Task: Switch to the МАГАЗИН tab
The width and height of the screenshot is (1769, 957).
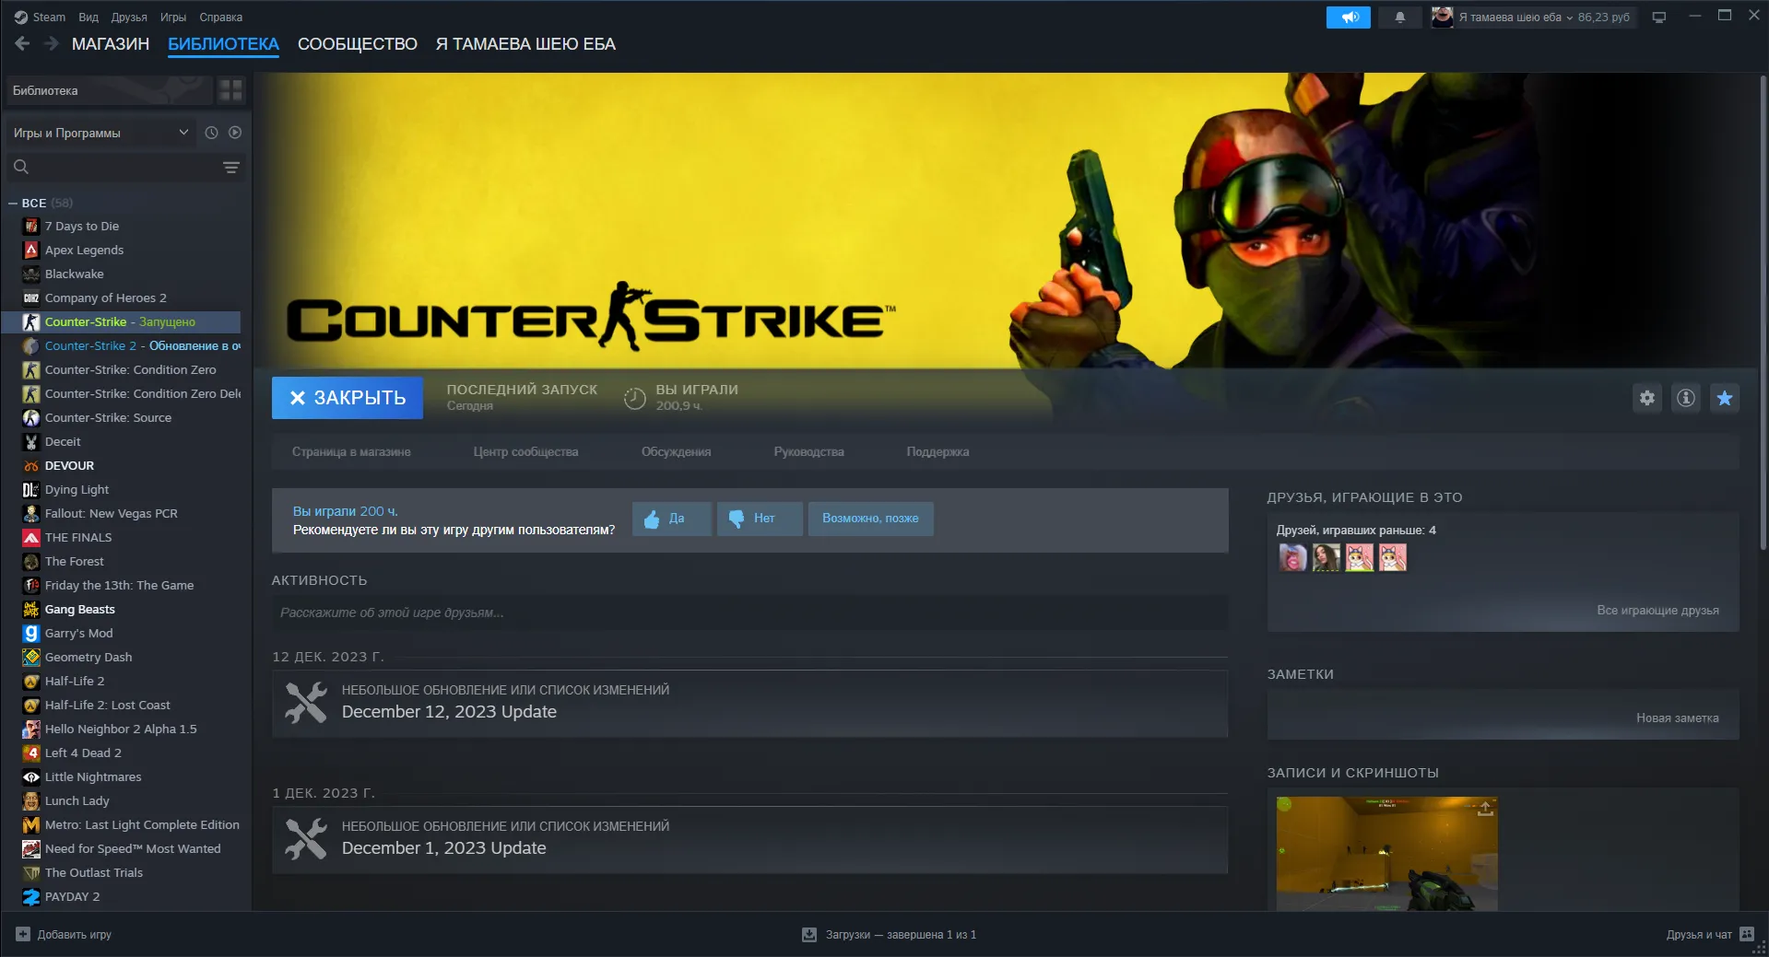Action: (x=111, y=44)
